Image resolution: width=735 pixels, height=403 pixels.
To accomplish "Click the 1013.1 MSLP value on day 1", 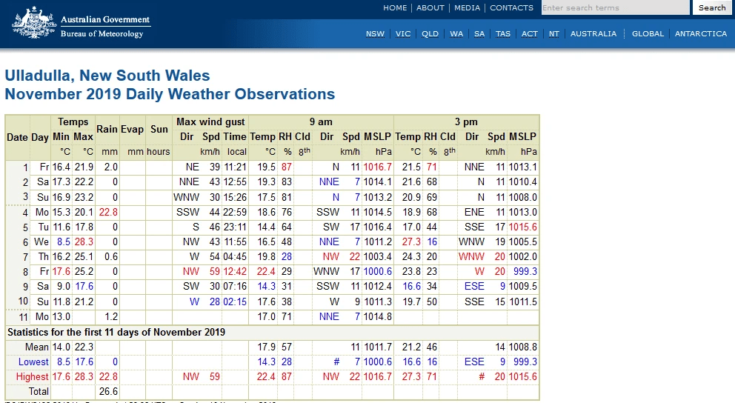I will (523, 167).
